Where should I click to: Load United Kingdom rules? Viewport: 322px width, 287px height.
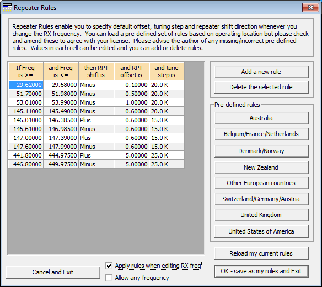261,215
